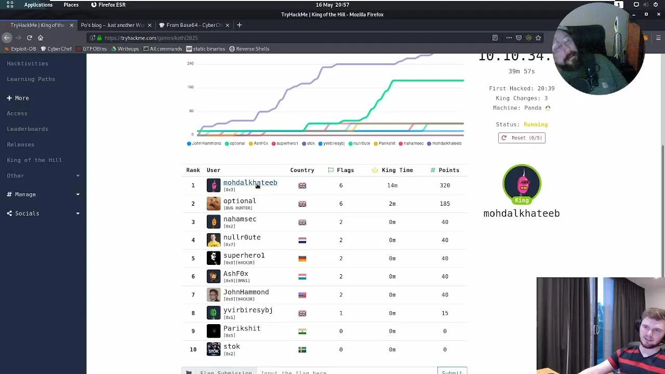Go back with browser back arrow
This screenshot has height=374, width=665.
pyautogui.click(x=7, y=37)
